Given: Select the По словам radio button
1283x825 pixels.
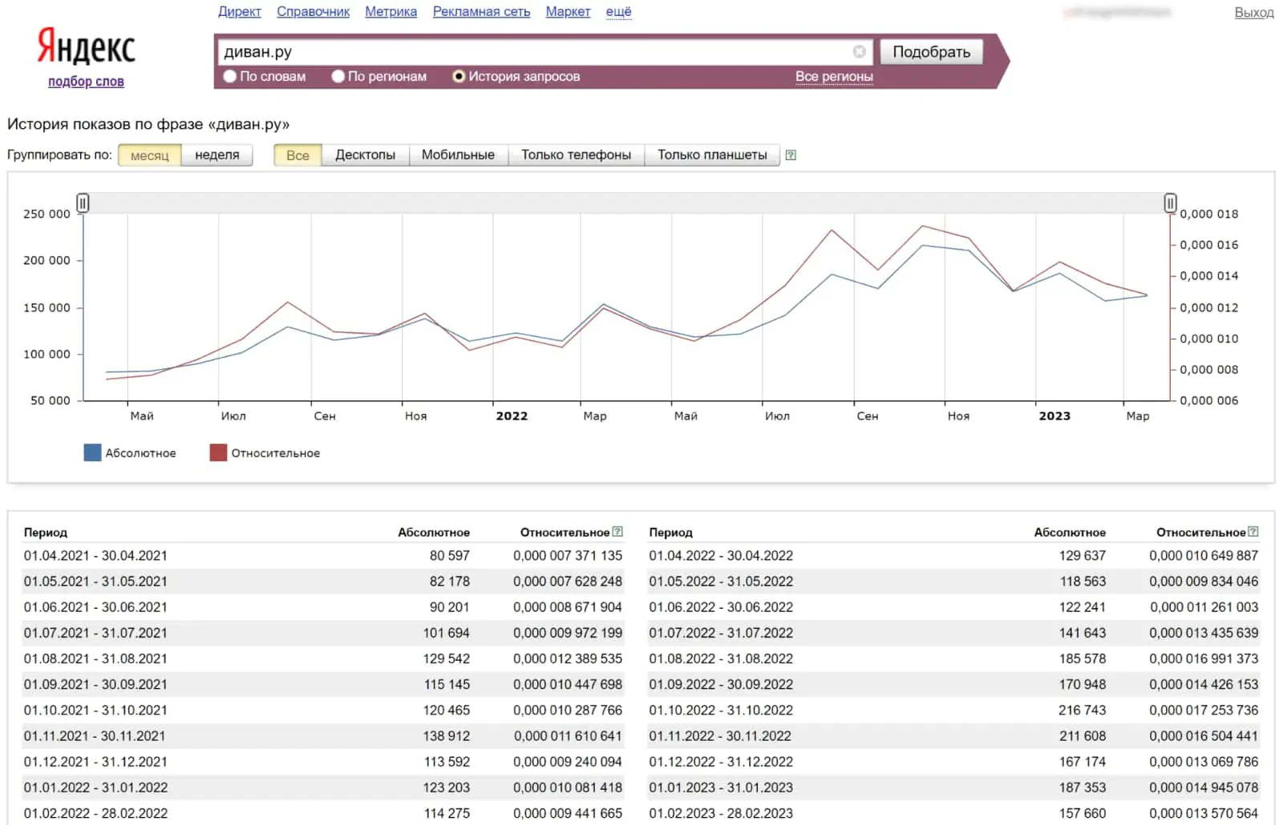Looking at the screenshot, I should (230, 77).
